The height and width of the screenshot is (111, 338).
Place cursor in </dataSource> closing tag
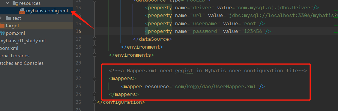tap(152, 39)
